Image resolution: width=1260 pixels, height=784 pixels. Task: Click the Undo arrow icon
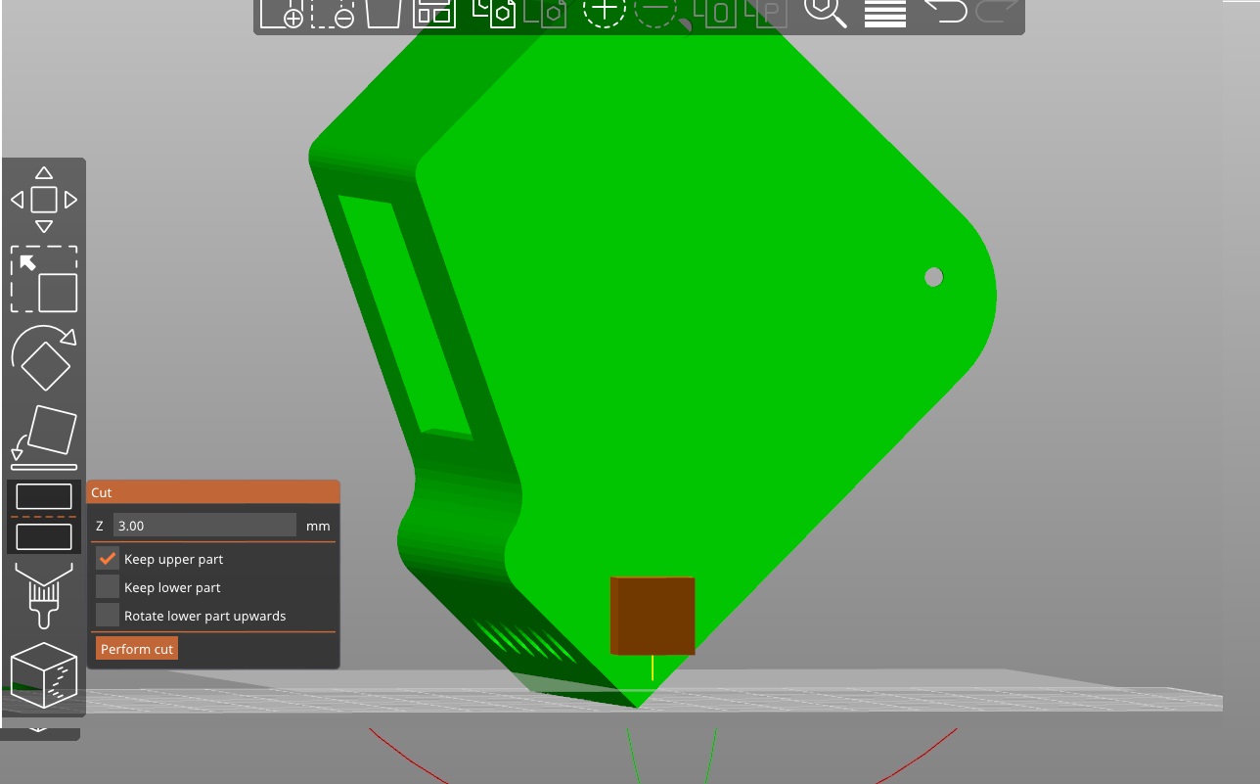pyautogui.click(x=945, y=10)
